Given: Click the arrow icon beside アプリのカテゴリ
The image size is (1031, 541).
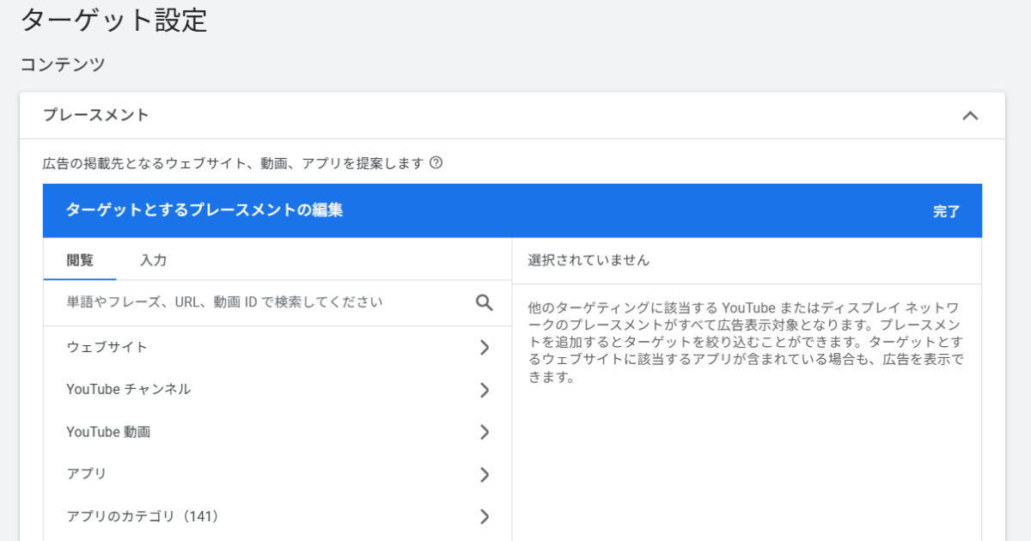Looking at the screenshot, I should coord(485,516).
